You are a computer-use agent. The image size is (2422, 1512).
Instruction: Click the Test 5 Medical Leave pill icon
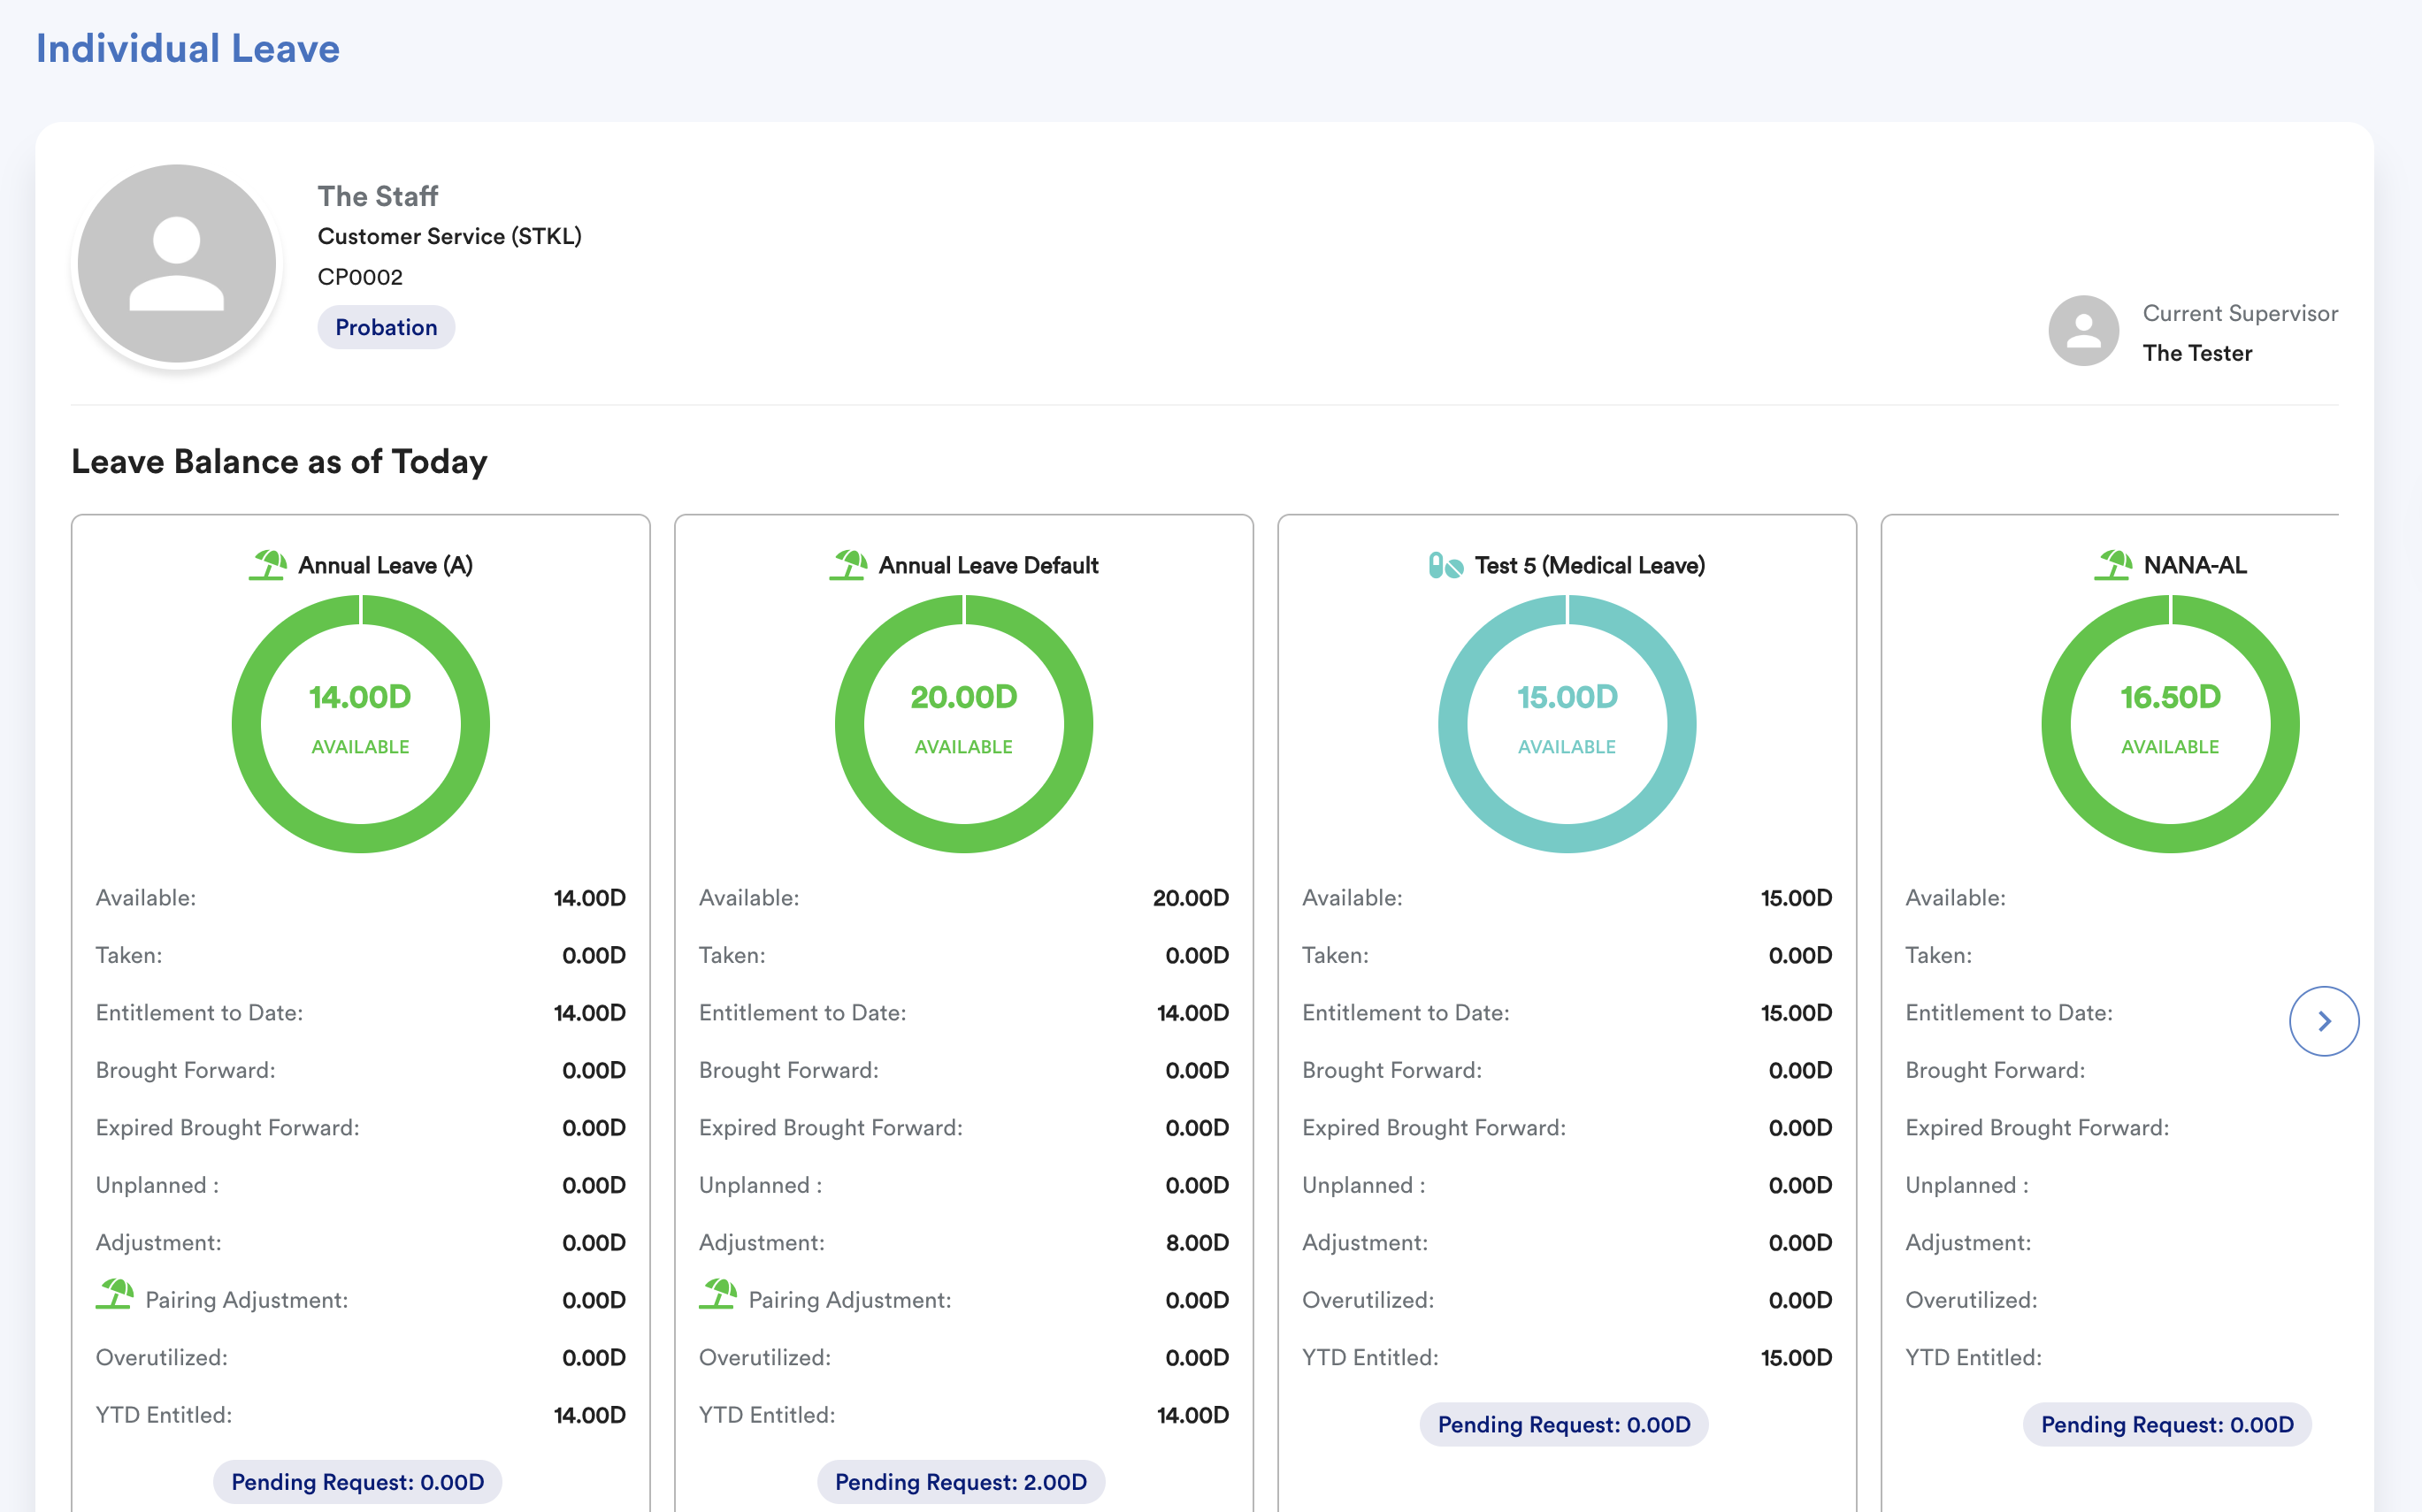click(x=1445, y=566)
